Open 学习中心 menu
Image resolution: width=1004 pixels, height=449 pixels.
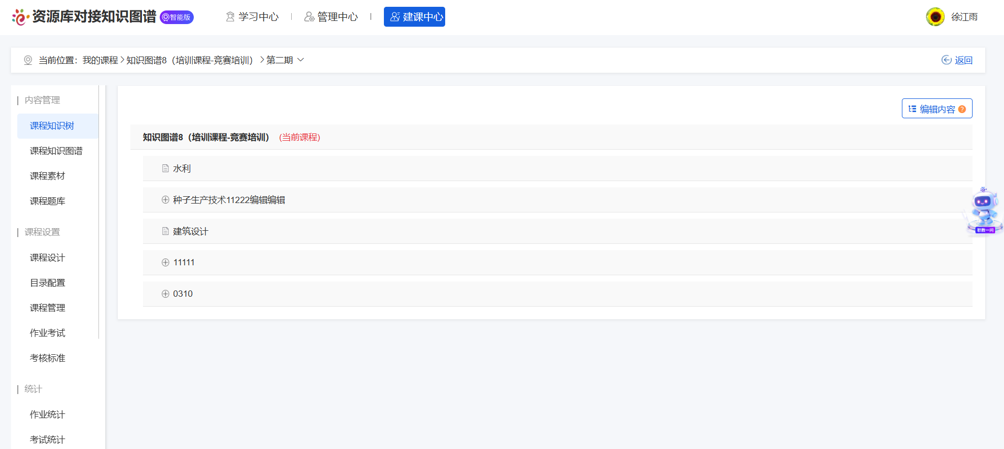click(x=252, y=17)
